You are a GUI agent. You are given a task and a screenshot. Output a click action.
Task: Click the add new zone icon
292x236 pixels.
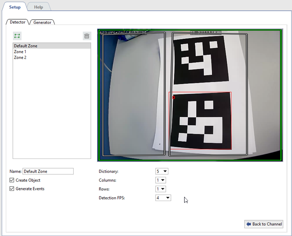tap(17, 36)
